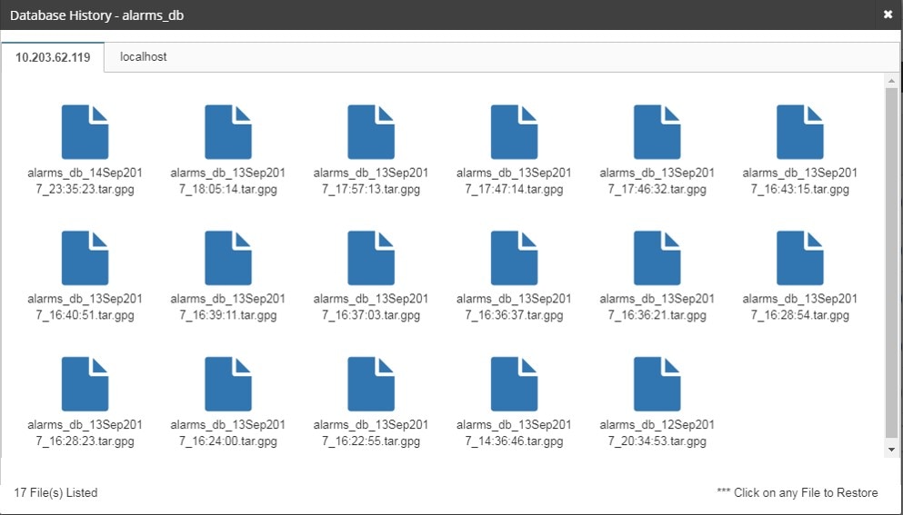Click filename text alarms_db_13Sep2017_17:57:13.tar.gpg

371,181
